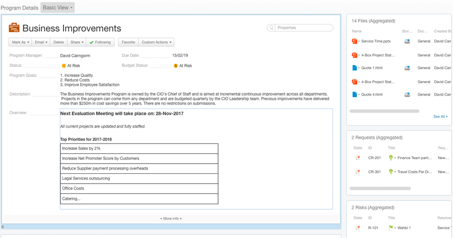Click lightbulb icon for Finance Team request
The image size is (453, 238).
[391, 158]
